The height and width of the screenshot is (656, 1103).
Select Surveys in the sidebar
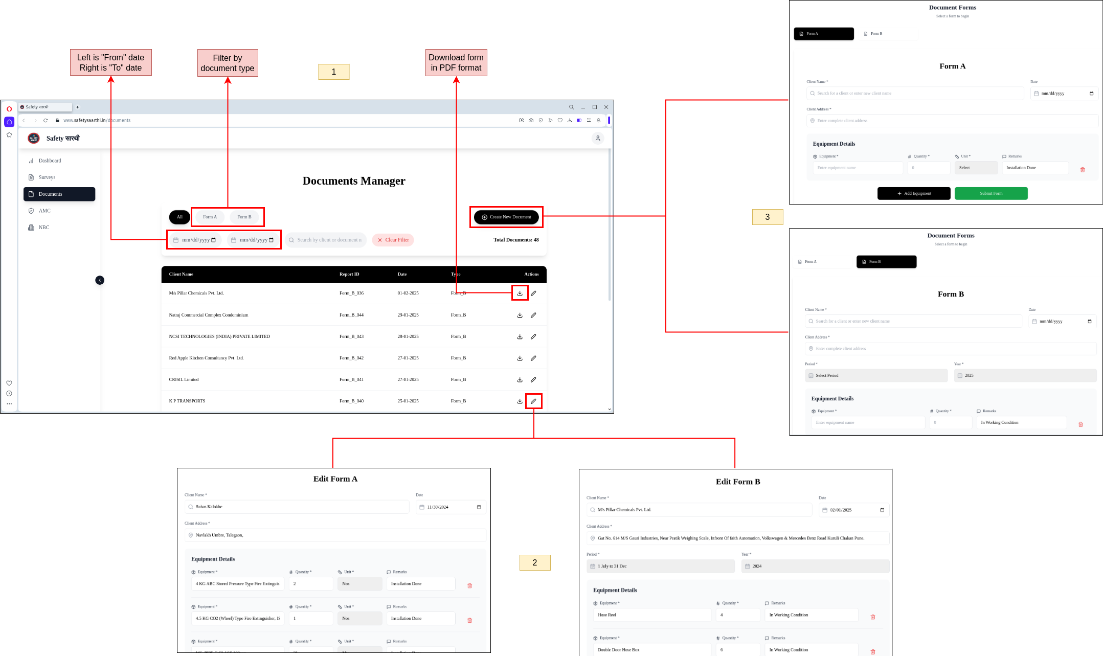[47, 177]
